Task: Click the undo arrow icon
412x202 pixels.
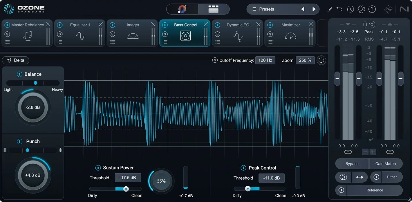Action: pyautogui.click(x=339, y=9)
